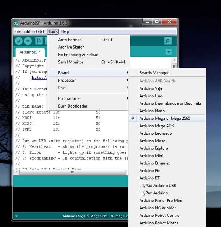Choose Arduino Pro or Pro Mini
The height and width of the screenshot is (227, 221).
(167, 201)
